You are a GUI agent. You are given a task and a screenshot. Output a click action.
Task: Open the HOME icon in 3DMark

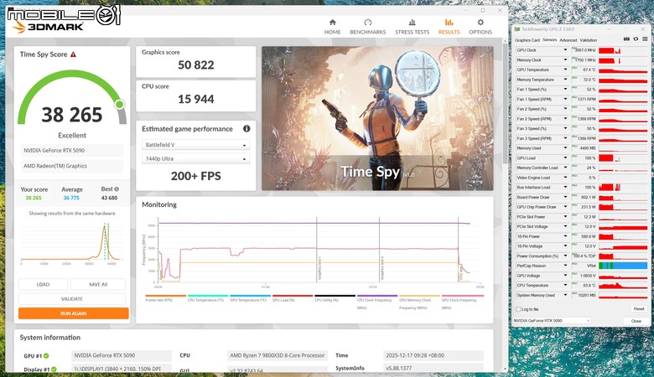[332, 23]
